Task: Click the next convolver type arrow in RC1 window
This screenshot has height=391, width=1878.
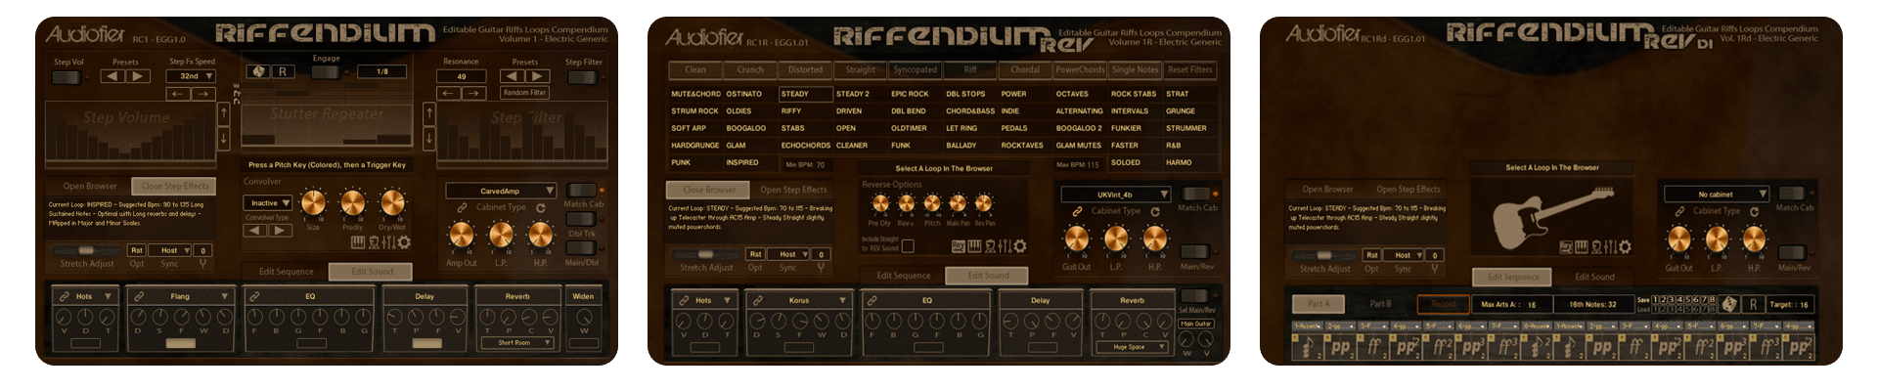Action: (x=280, y=231)
